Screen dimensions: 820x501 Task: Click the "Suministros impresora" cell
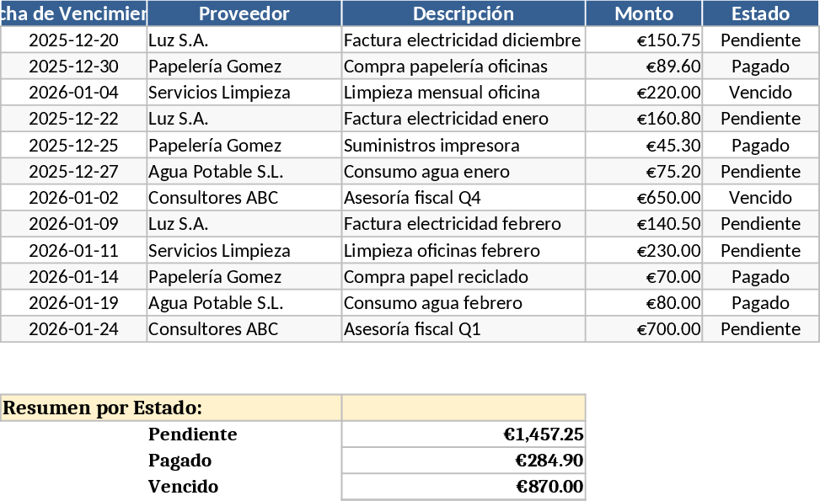coord(463,146)
